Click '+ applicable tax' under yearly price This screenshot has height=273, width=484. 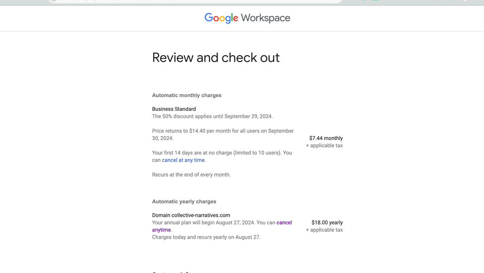[324, 230]
